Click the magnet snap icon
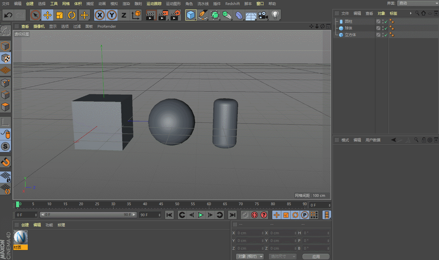The height and width of the screenshot is (260, 439). click(x=6, y=162)
